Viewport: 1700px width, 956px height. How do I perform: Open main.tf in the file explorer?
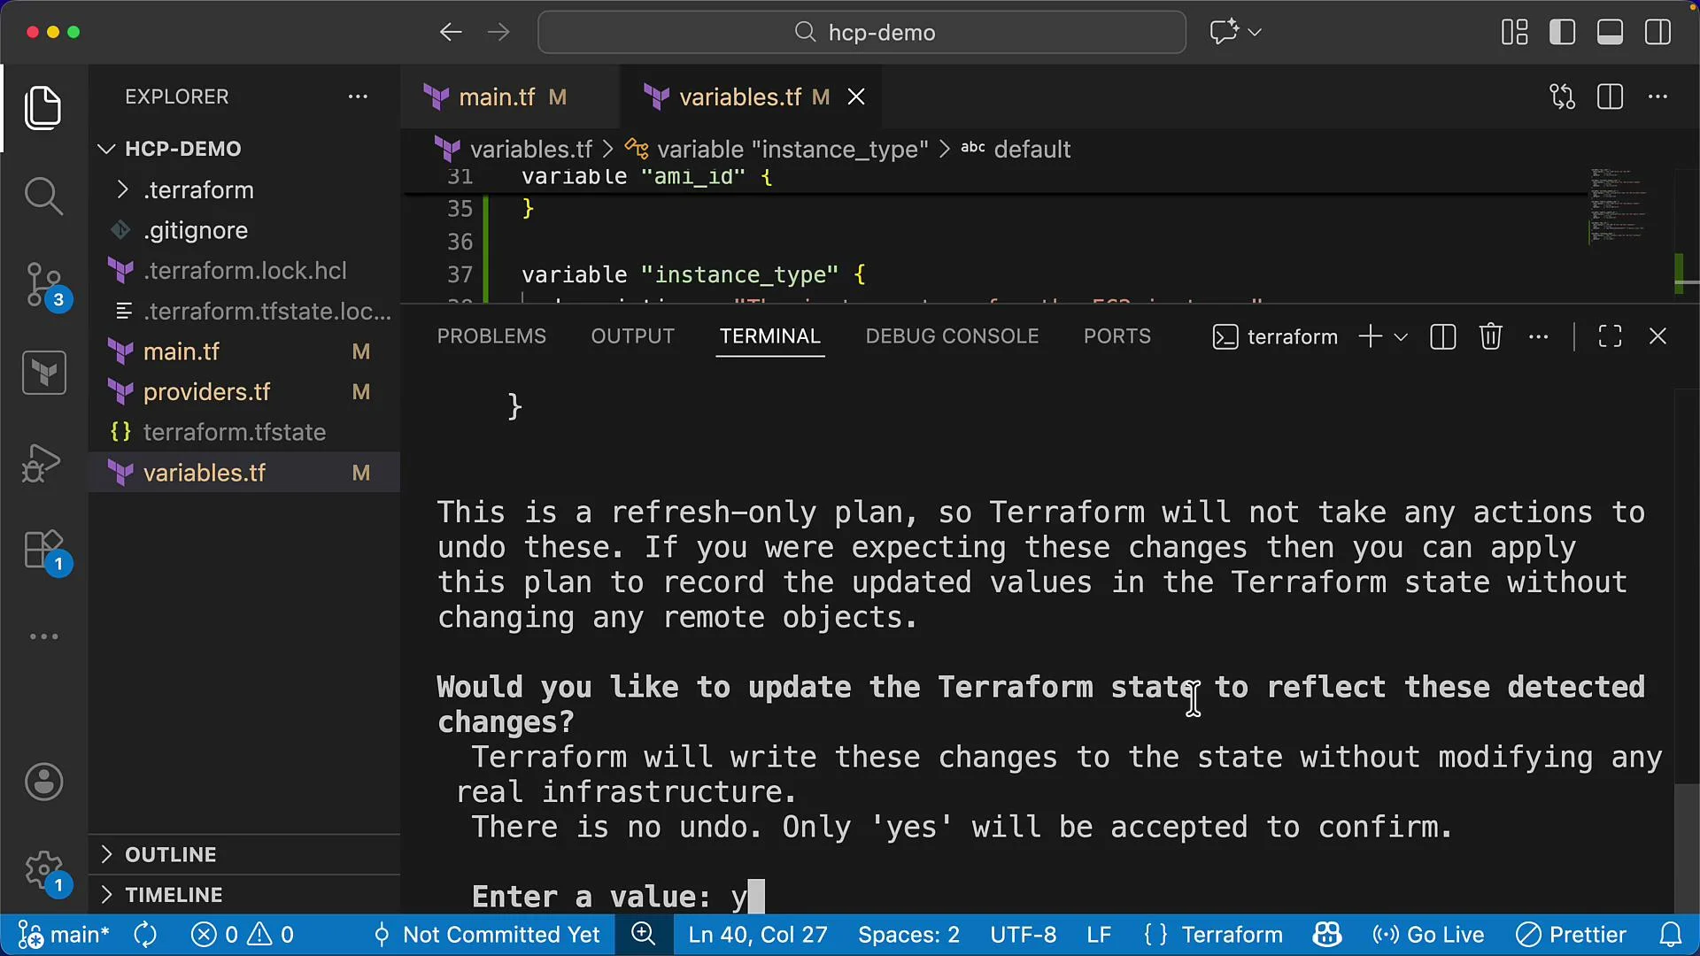pos(244,351)
